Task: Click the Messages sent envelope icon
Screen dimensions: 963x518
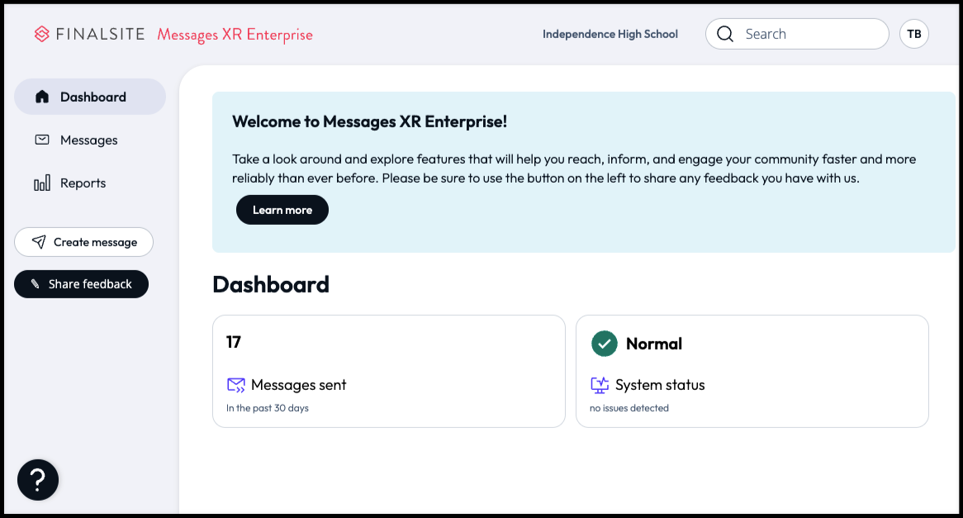Action: (236, 385)
